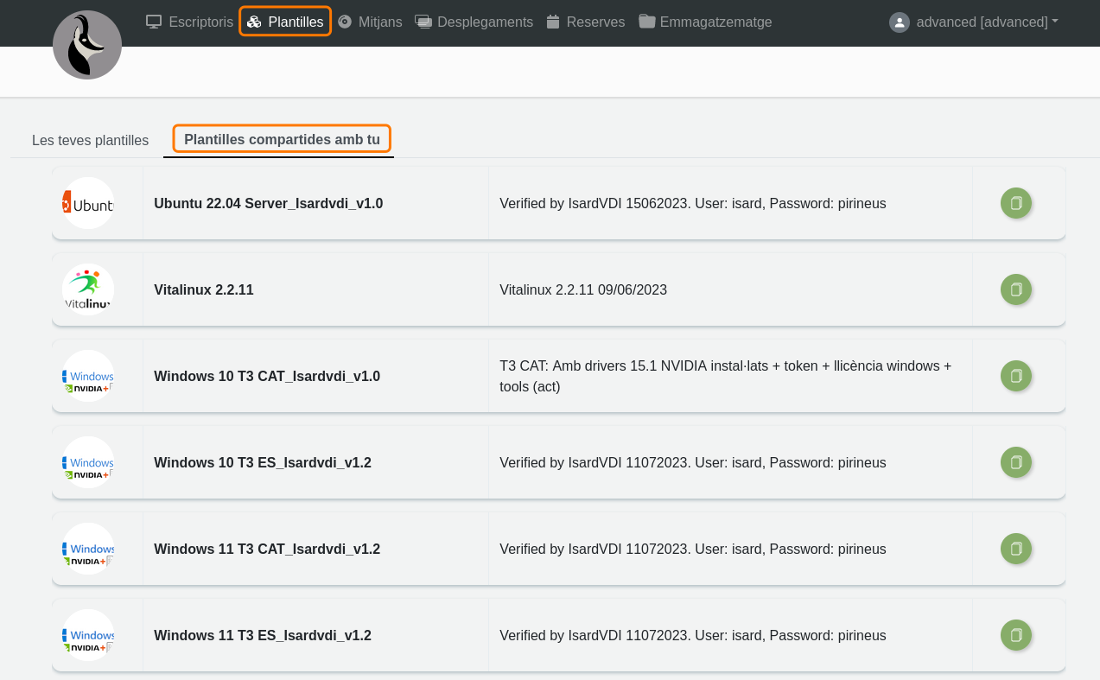The image size is (1100, 680).
Task: Click the user avatar icon in the navbar
Action: (x=900, y=22)
